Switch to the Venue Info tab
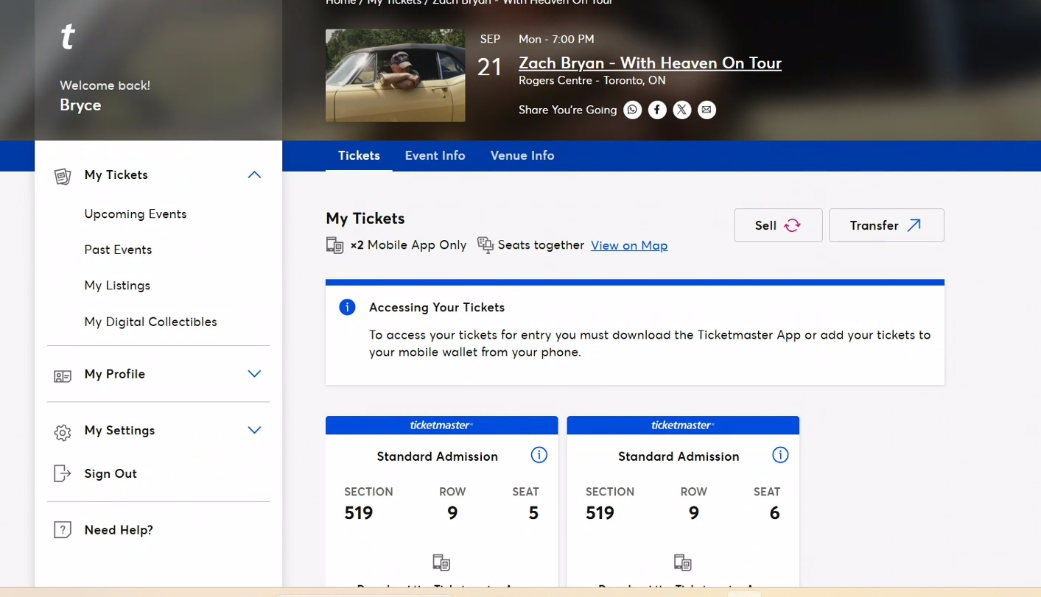This screenshot has width=1041, height=597. point(522,155)
